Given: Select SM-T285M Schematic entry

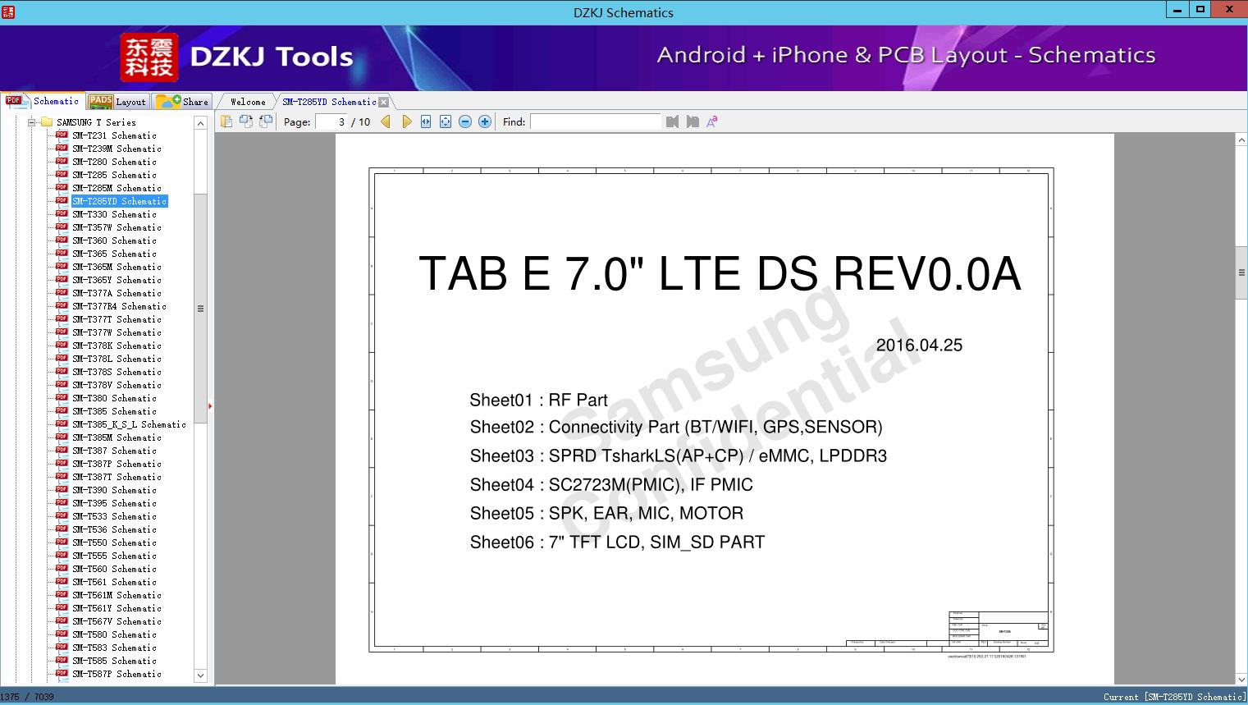Looking at the screenshot, I should tap(117, 188).
